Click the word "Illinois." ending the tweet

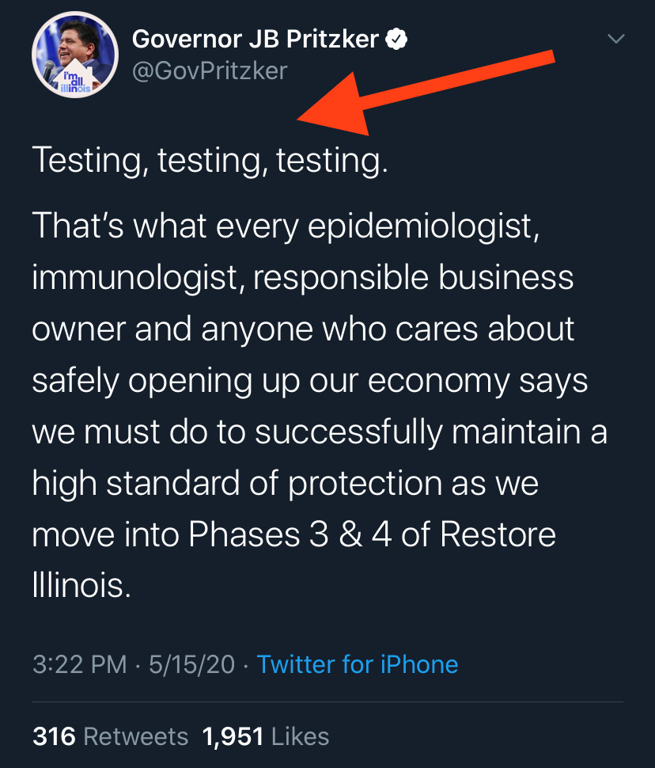click(81, 585)
